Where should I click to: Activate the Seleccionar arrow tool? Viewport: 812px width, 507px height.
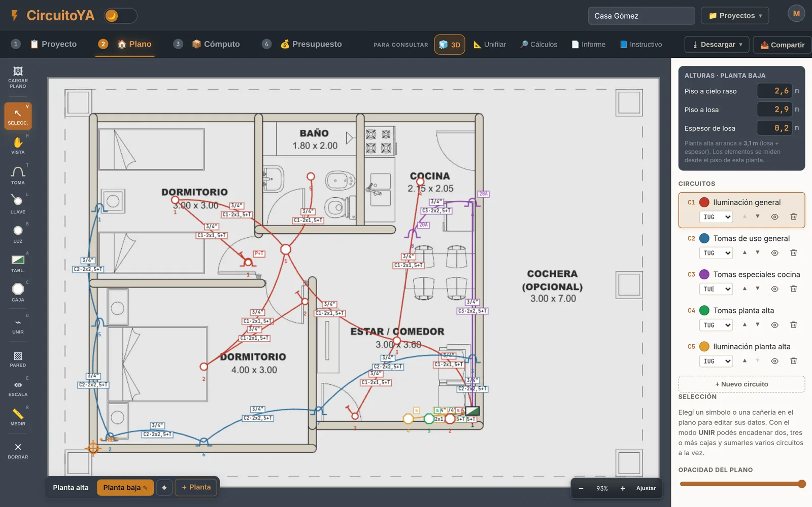point(18,116)
